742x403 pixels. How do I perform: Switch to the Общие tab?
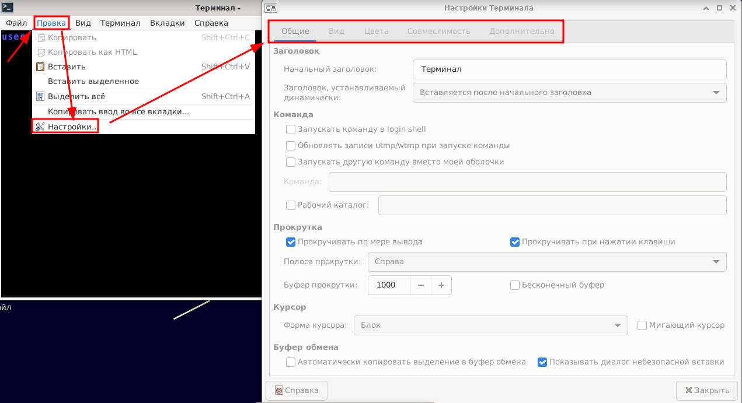click(x=295, y=31)
